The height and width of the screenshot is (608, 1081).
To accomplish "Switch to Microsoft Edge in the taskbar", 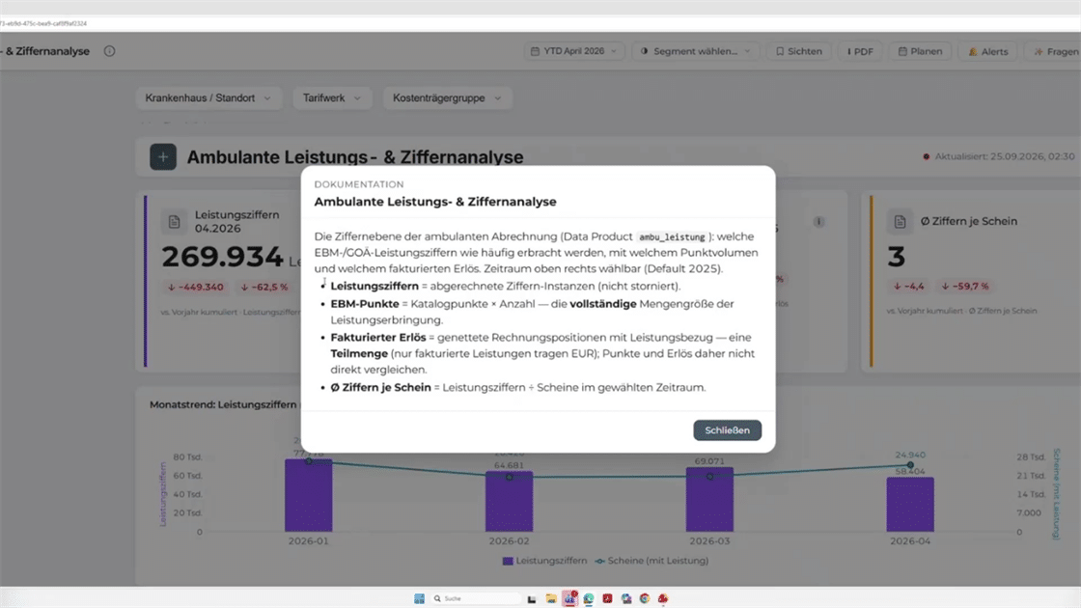I will (x=588, y=598).
